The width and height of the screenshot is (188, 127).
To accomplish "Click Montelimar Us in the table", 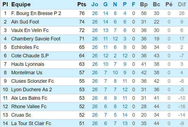I will pyautogui.click(x=27, y=73).
